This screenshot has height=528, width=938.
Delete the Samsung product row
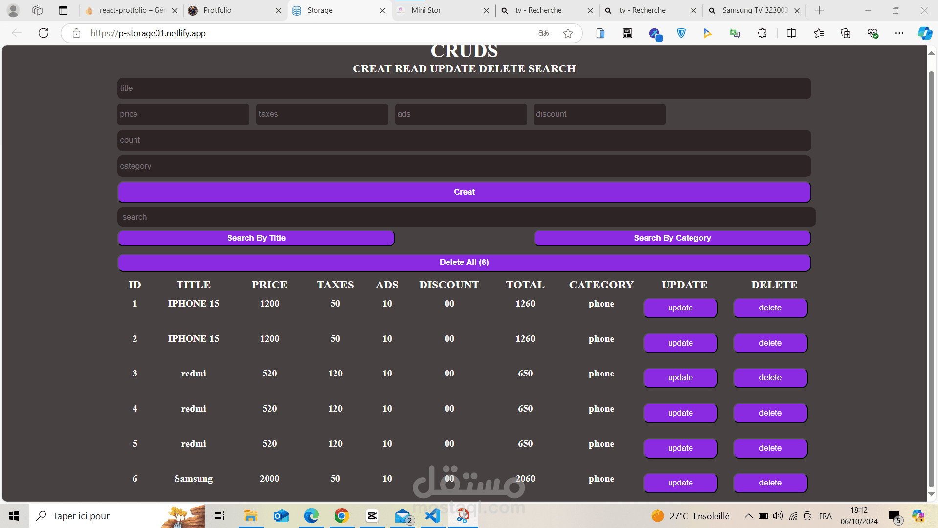click(x=770, y=483)
